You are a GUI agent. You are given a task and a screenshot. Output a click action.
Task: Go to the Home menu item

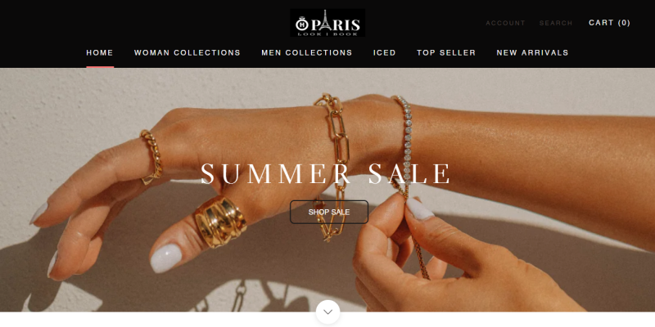pyautogui.click(x=100, y=52)
